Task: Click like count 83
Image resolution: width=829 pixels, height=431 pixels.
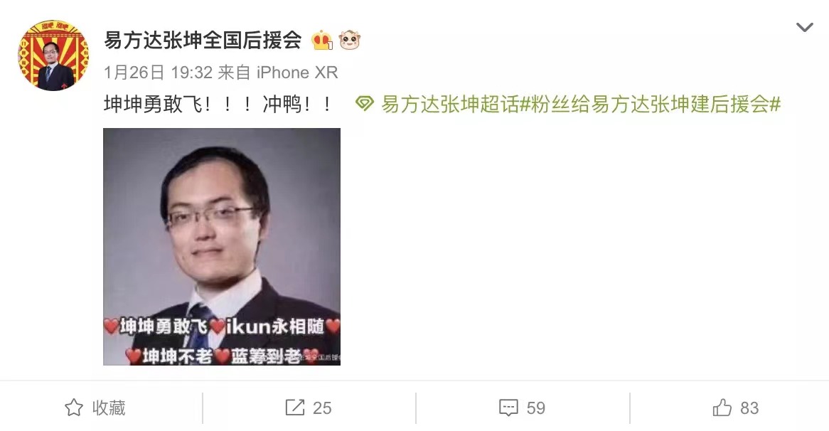Action: click(x=749, y=408)
